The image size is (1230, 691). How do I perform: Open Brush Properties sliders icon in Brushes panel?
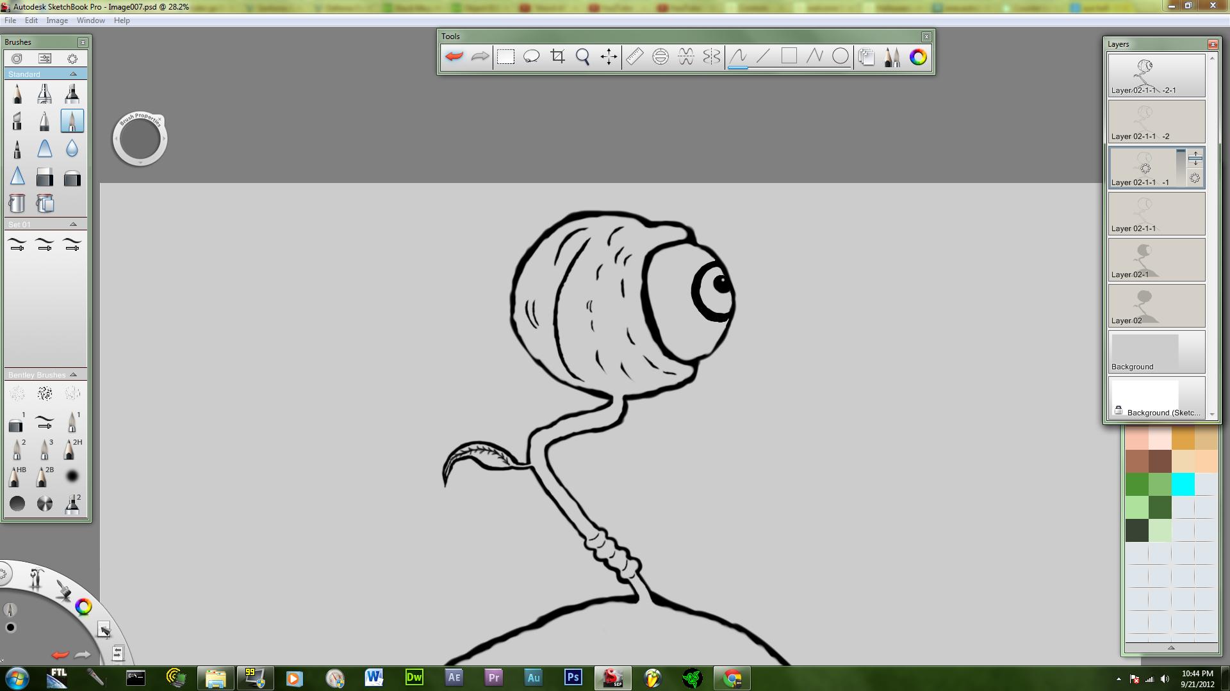(x=45, y=58)
